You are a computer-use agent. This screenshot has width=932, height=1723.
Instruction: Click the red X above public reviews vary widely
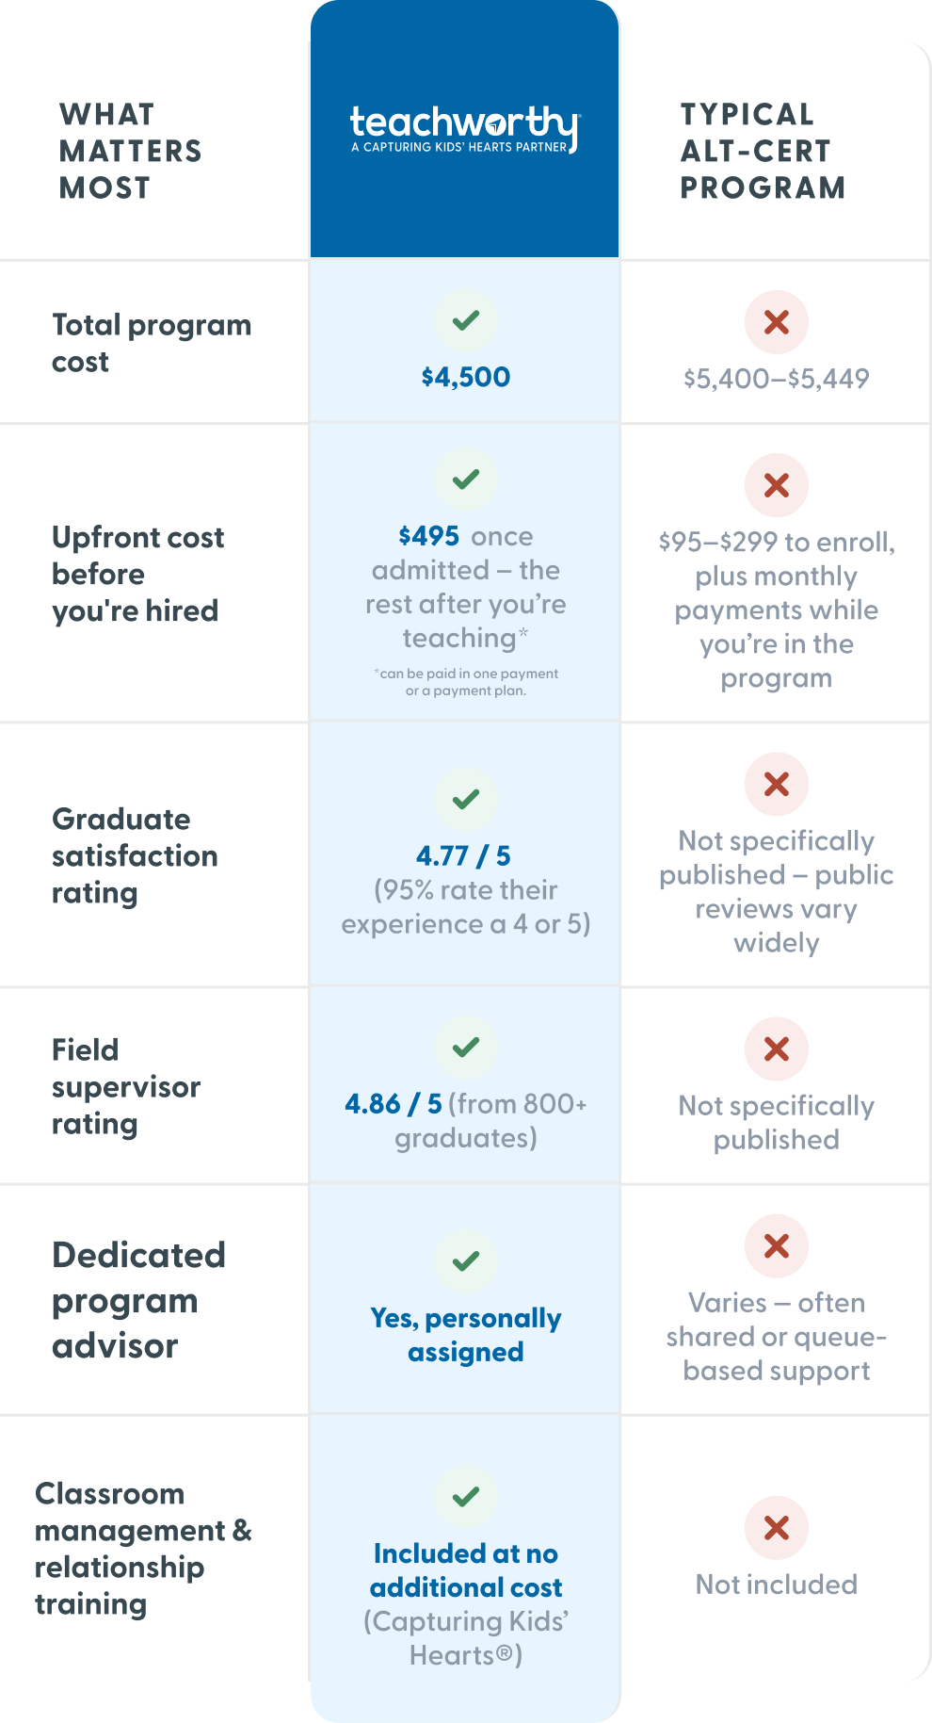point(777,784)
